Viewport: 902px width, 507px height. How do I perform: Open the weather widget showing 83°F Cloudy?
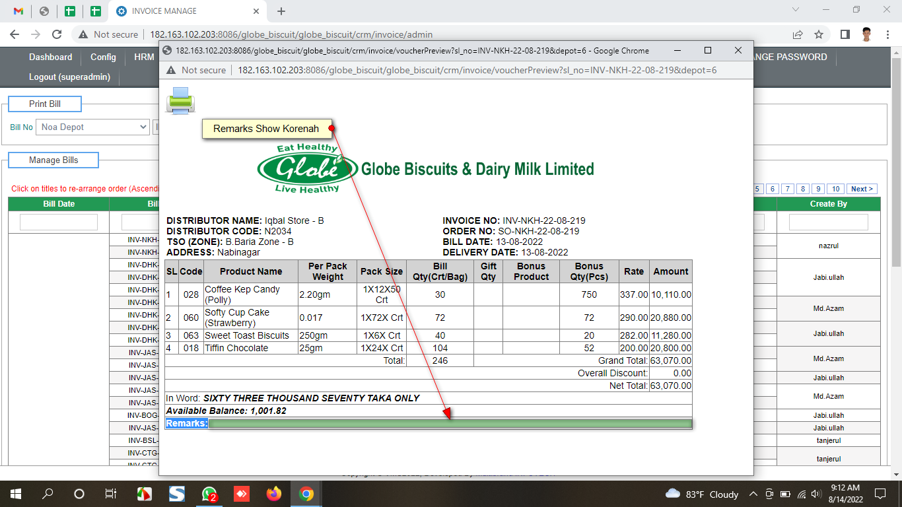tap(702, 494)
